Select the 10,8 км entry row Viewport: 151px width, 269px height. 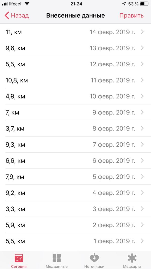(75, 80)
